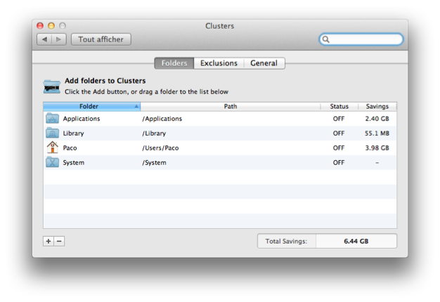Click the Clusters folder icon beside heading
Viewport: 440px width, 302px height.
coord(51,86)
